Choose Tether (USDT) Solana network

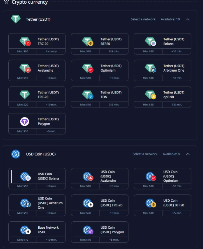[162, 44]
